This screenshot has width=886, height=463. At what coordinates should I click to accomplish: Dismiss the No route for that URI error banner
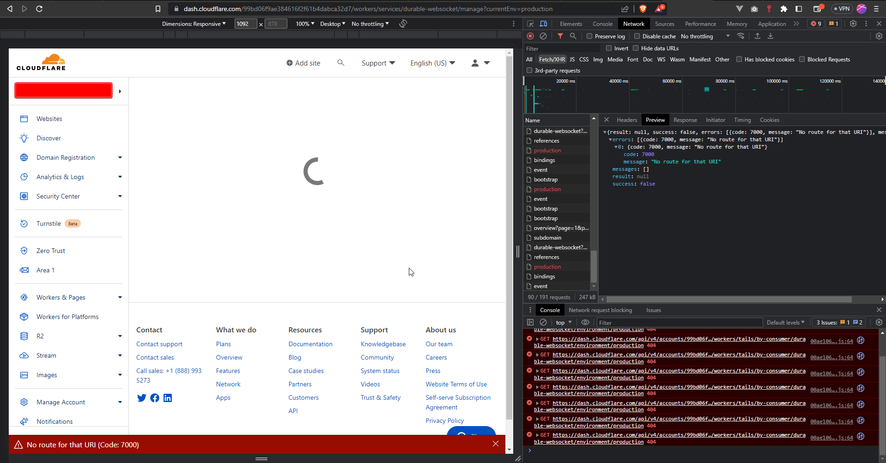(x=495, y=444)
